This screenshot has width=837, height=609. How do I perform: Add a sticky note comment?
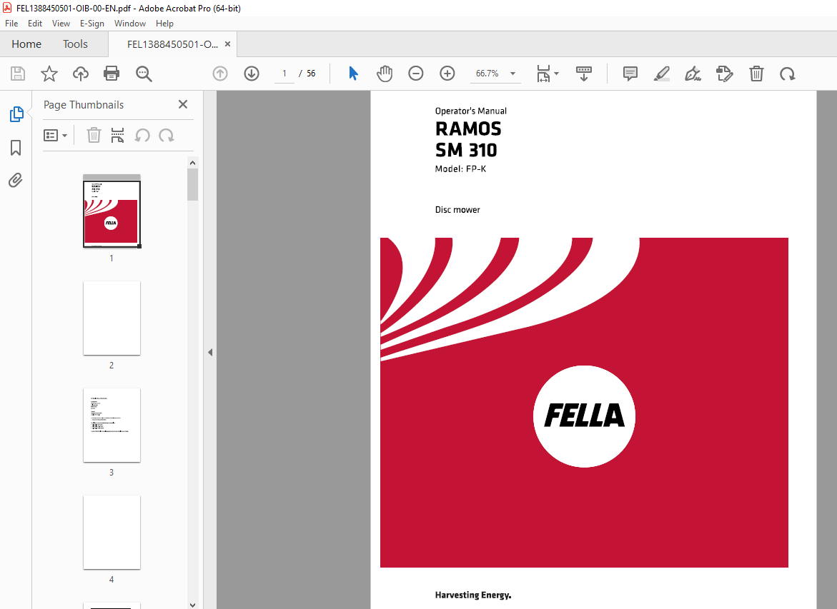click(630, 74)
